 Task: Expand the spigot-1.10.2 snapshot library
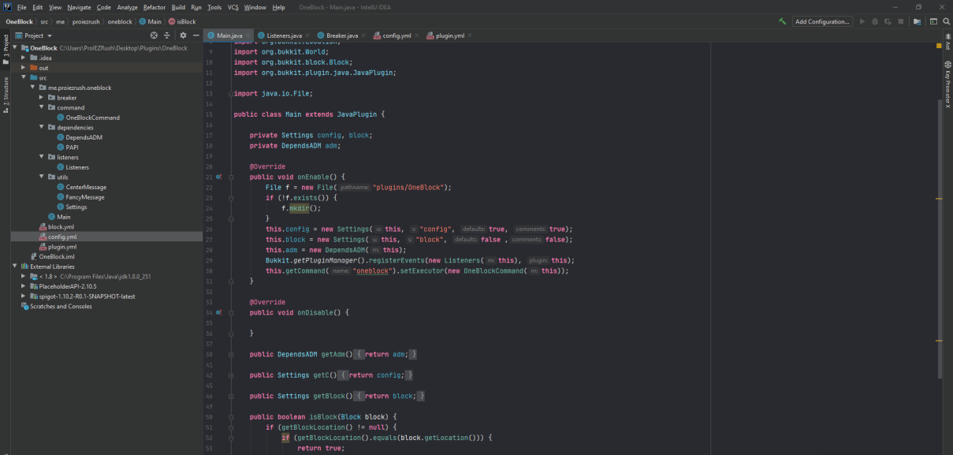[x=24, y=296]
